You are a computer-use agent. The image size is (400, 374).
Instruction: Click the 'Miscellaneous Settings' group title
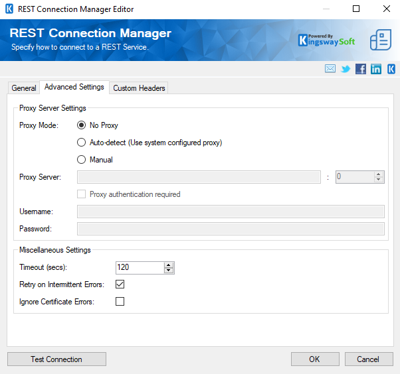pyautogui.click(x=55, y=250)
